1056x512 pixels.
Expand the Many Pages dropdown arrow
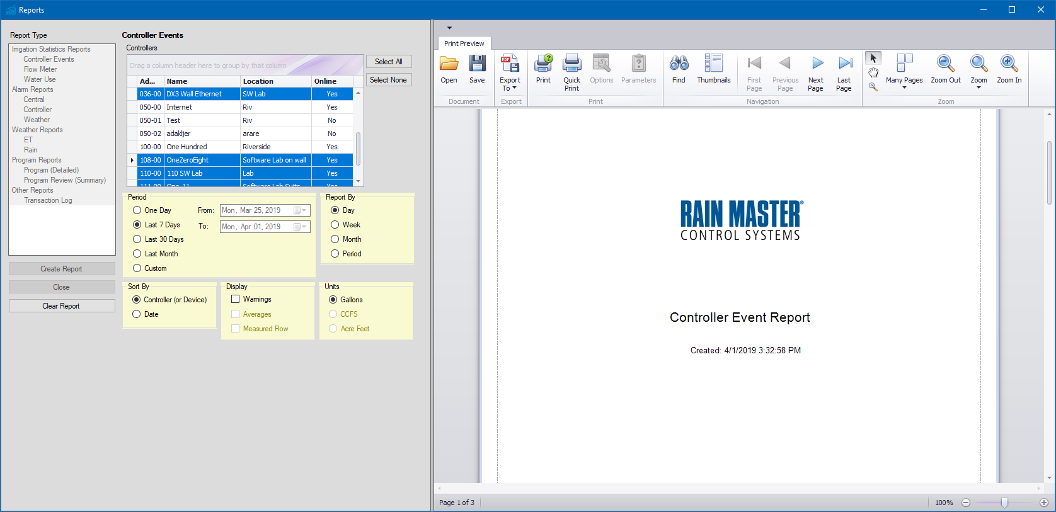point(904,88)
